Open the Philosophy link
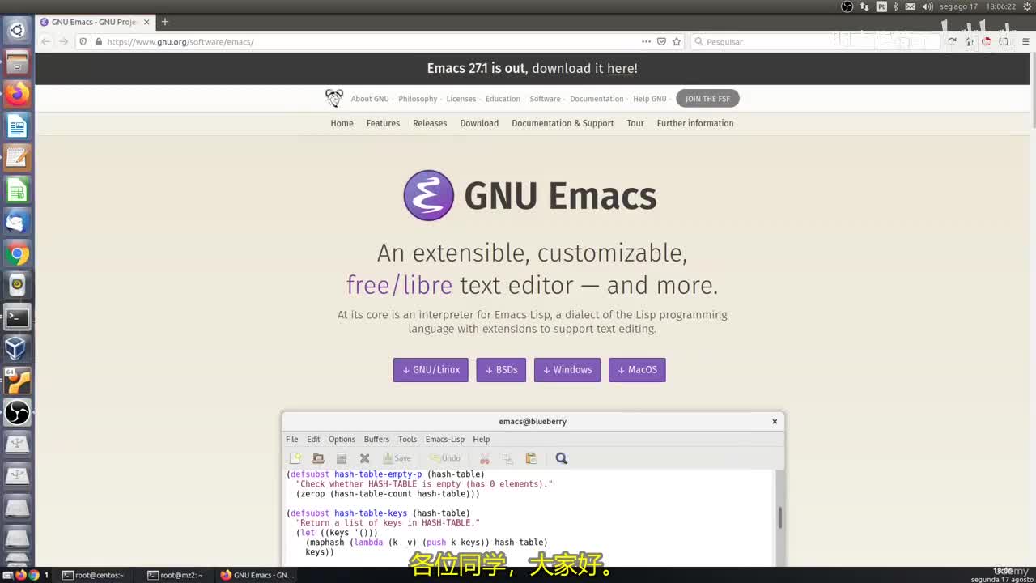The image size is (1036, 583). tap(418, 99)
